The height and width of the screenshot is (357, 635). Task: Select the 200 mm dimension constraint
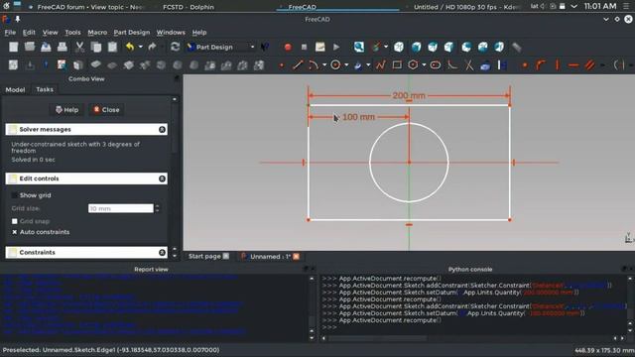click(409, 96)
